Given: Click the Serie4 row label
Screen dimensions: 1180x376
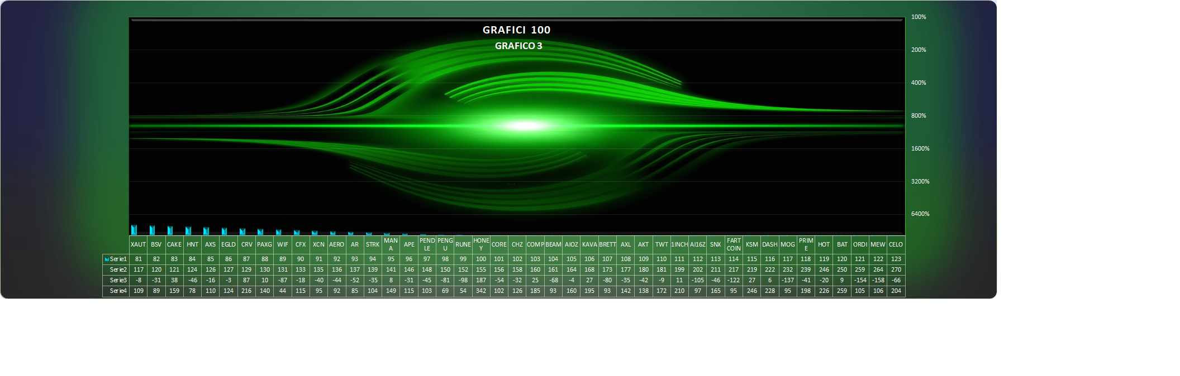Looking at the screenshot, I should point(118,291).
